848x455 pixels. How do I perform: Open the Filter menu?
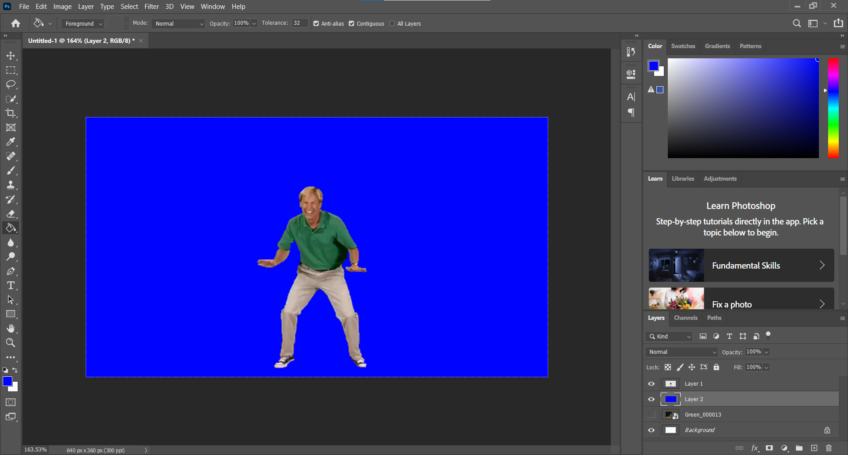(x=151, y=7)
